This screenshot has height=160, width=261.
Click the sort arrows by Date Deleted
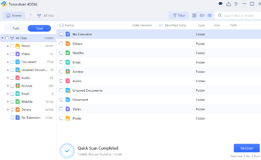point(161,25)
